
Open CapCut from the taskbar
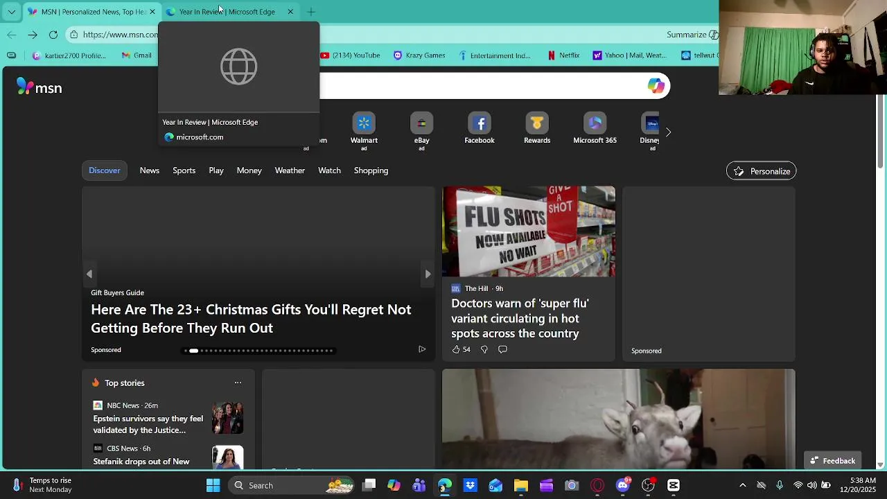pos(674,485)
